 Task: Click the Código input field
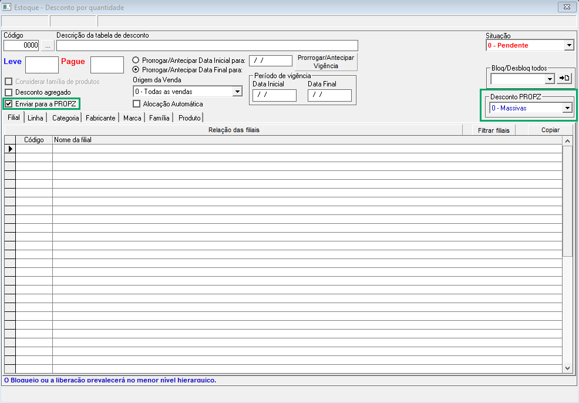coord(21,45)
